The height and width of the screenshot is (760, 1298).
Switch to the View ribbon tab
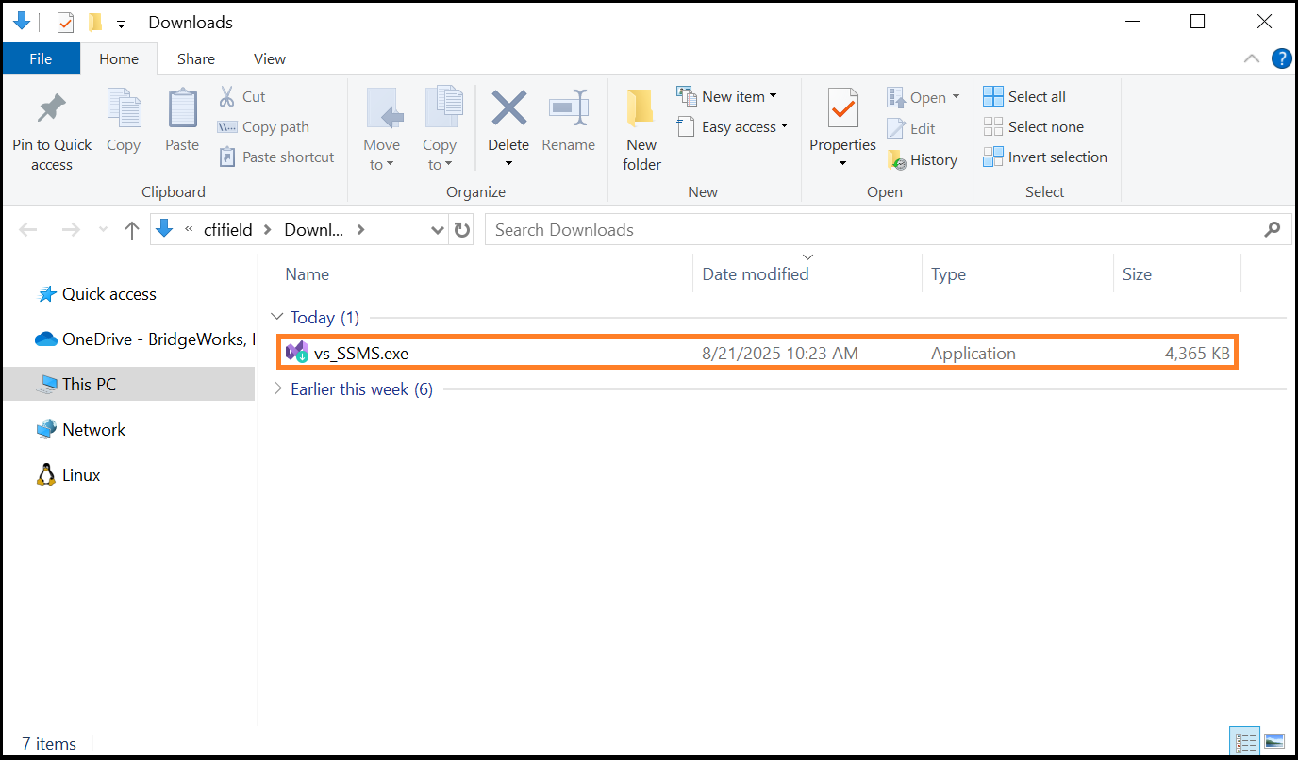click(x=269, y=58)
